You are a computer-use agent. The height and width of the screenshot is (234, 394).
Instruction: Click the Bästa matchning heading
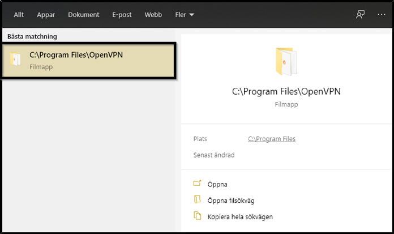point(32,36)
